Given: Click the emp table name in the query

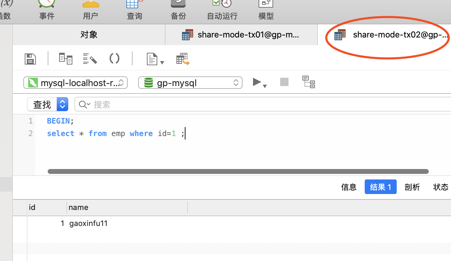Looking at the screenshot, I should [x=118, y=134].
